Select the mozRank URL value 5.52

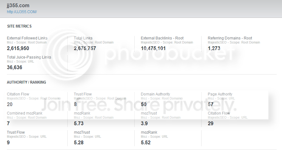click(x=146, y=142)
